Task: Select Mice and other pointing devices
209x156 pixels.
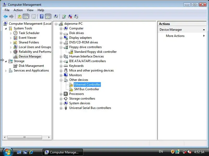Action: [x=91, y=70]
